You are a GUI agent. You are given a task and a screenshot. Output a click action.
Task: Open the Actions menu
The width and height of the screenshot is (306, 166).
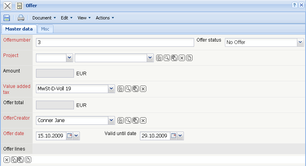105,18
